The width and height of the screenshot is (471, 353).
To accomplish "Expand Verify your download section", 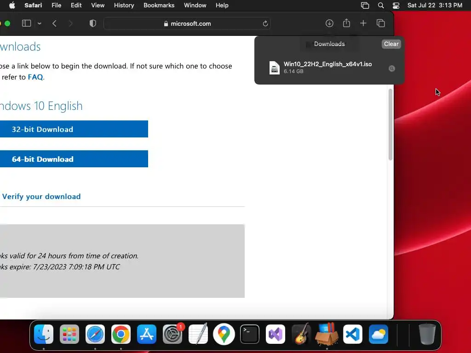I will point(41,196).
